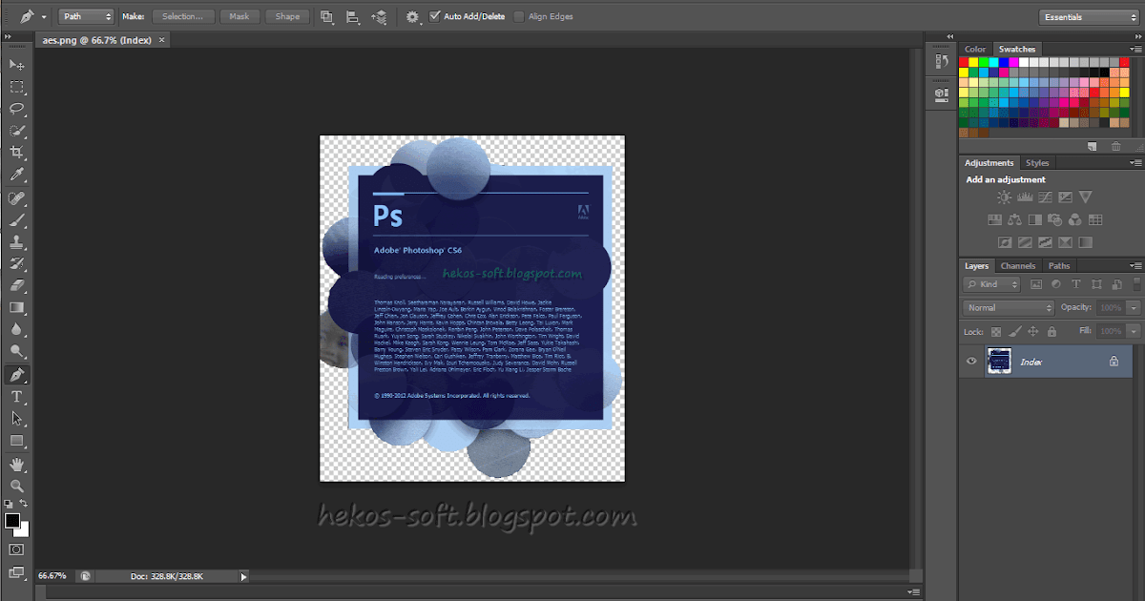
Task: Switch to the Color tab
Action: coord(975,49)
